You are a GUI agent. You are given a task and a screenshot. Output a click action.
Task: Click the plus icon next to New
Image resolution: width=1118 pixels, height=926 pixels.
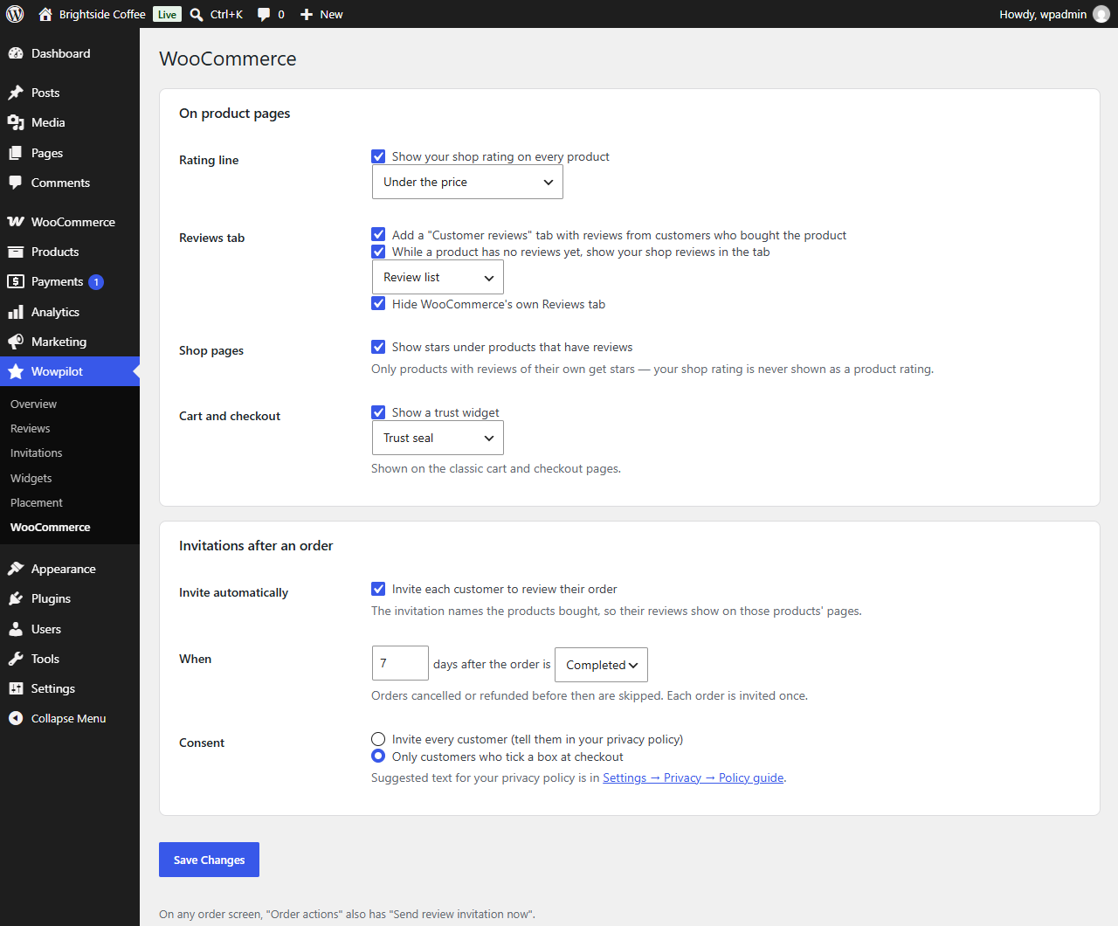pos(307,15)
